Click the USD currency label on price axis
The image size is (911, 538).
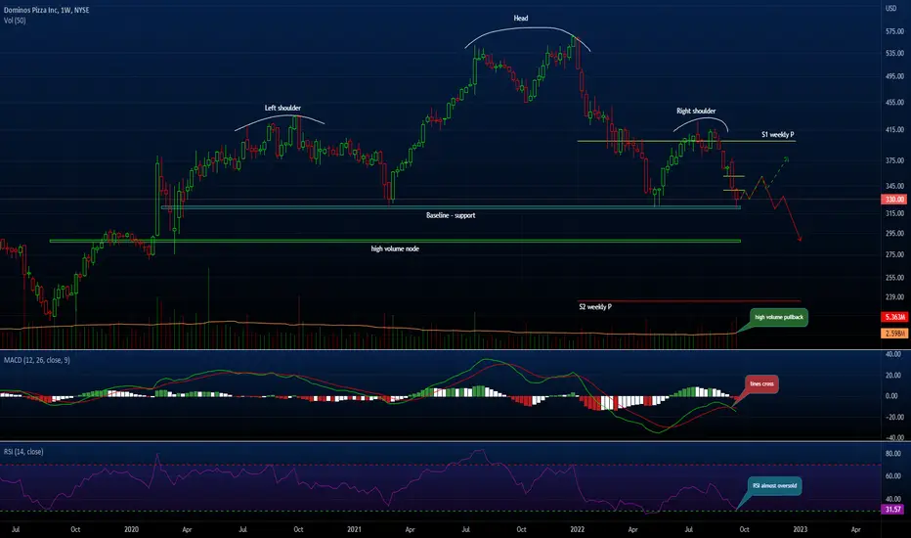click(x=890, y=8)
